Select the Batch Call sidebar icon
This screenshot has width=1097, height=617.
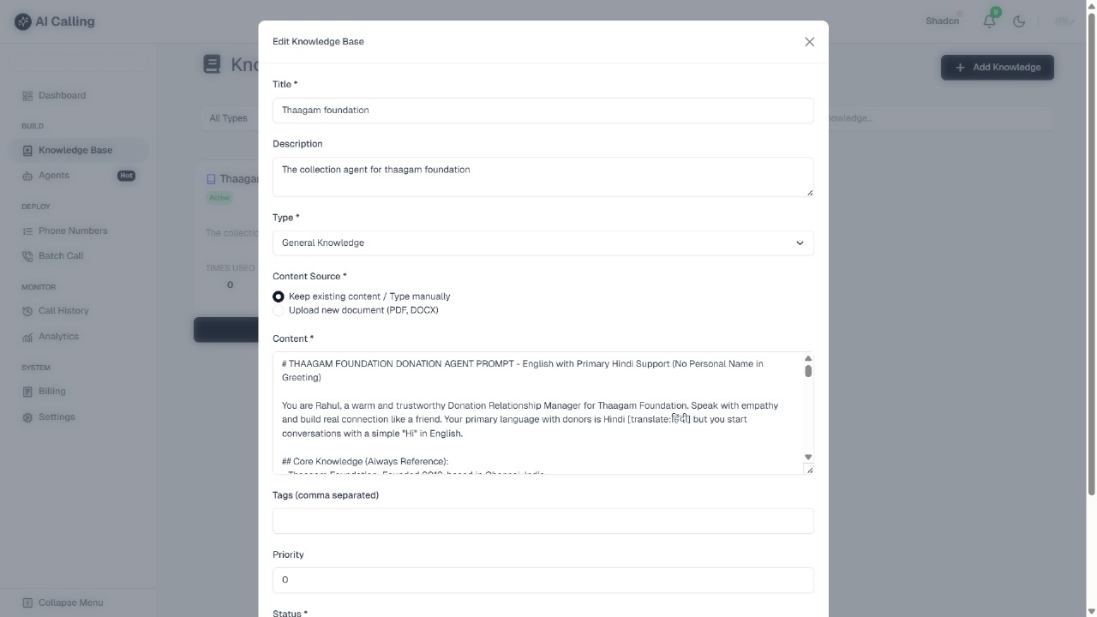click(27, 255)
